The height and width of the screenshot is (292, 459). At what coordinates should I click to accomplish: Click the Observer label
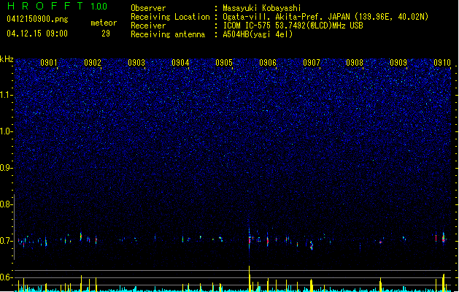148,8
